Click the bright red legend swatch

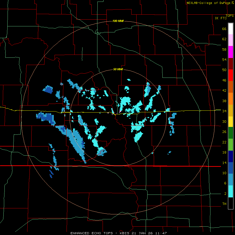tap(231, 75)
